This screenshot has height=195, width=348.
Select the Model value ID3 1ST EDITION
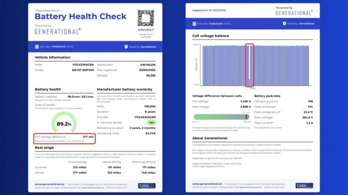83,70
